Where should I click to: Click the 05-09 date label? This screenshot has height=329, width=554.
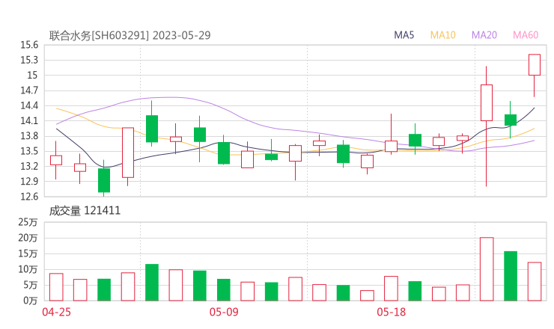point(224,312)
